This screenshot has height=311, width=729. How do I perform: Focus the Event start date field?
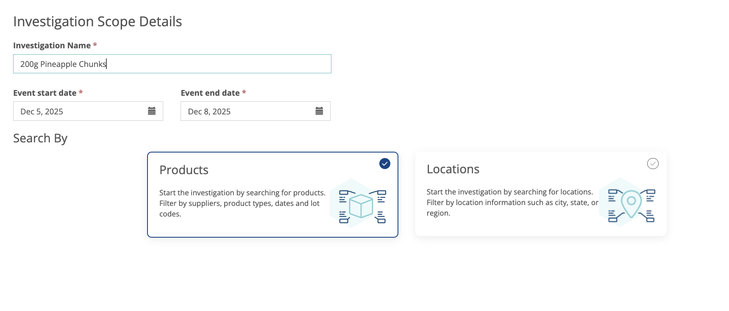[81, 111]
